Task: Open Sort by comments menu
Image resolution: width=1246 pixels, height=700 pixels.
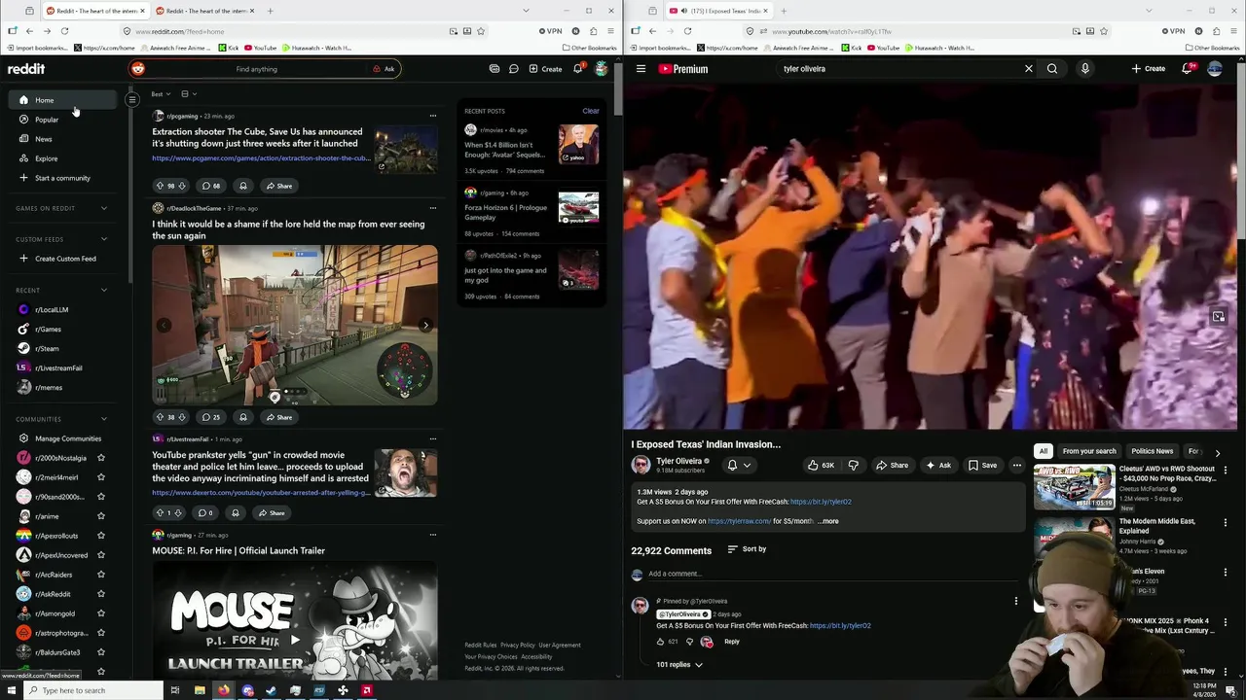Action: [x=747, y=549]
